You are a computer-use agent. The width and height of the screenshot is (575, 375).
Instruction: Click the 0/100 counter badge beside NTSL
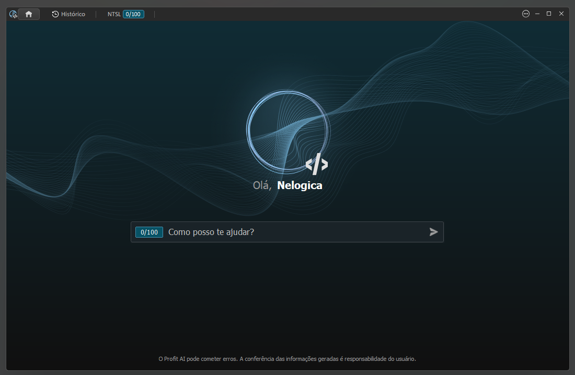pyautogui.click(x=133, y=14)
